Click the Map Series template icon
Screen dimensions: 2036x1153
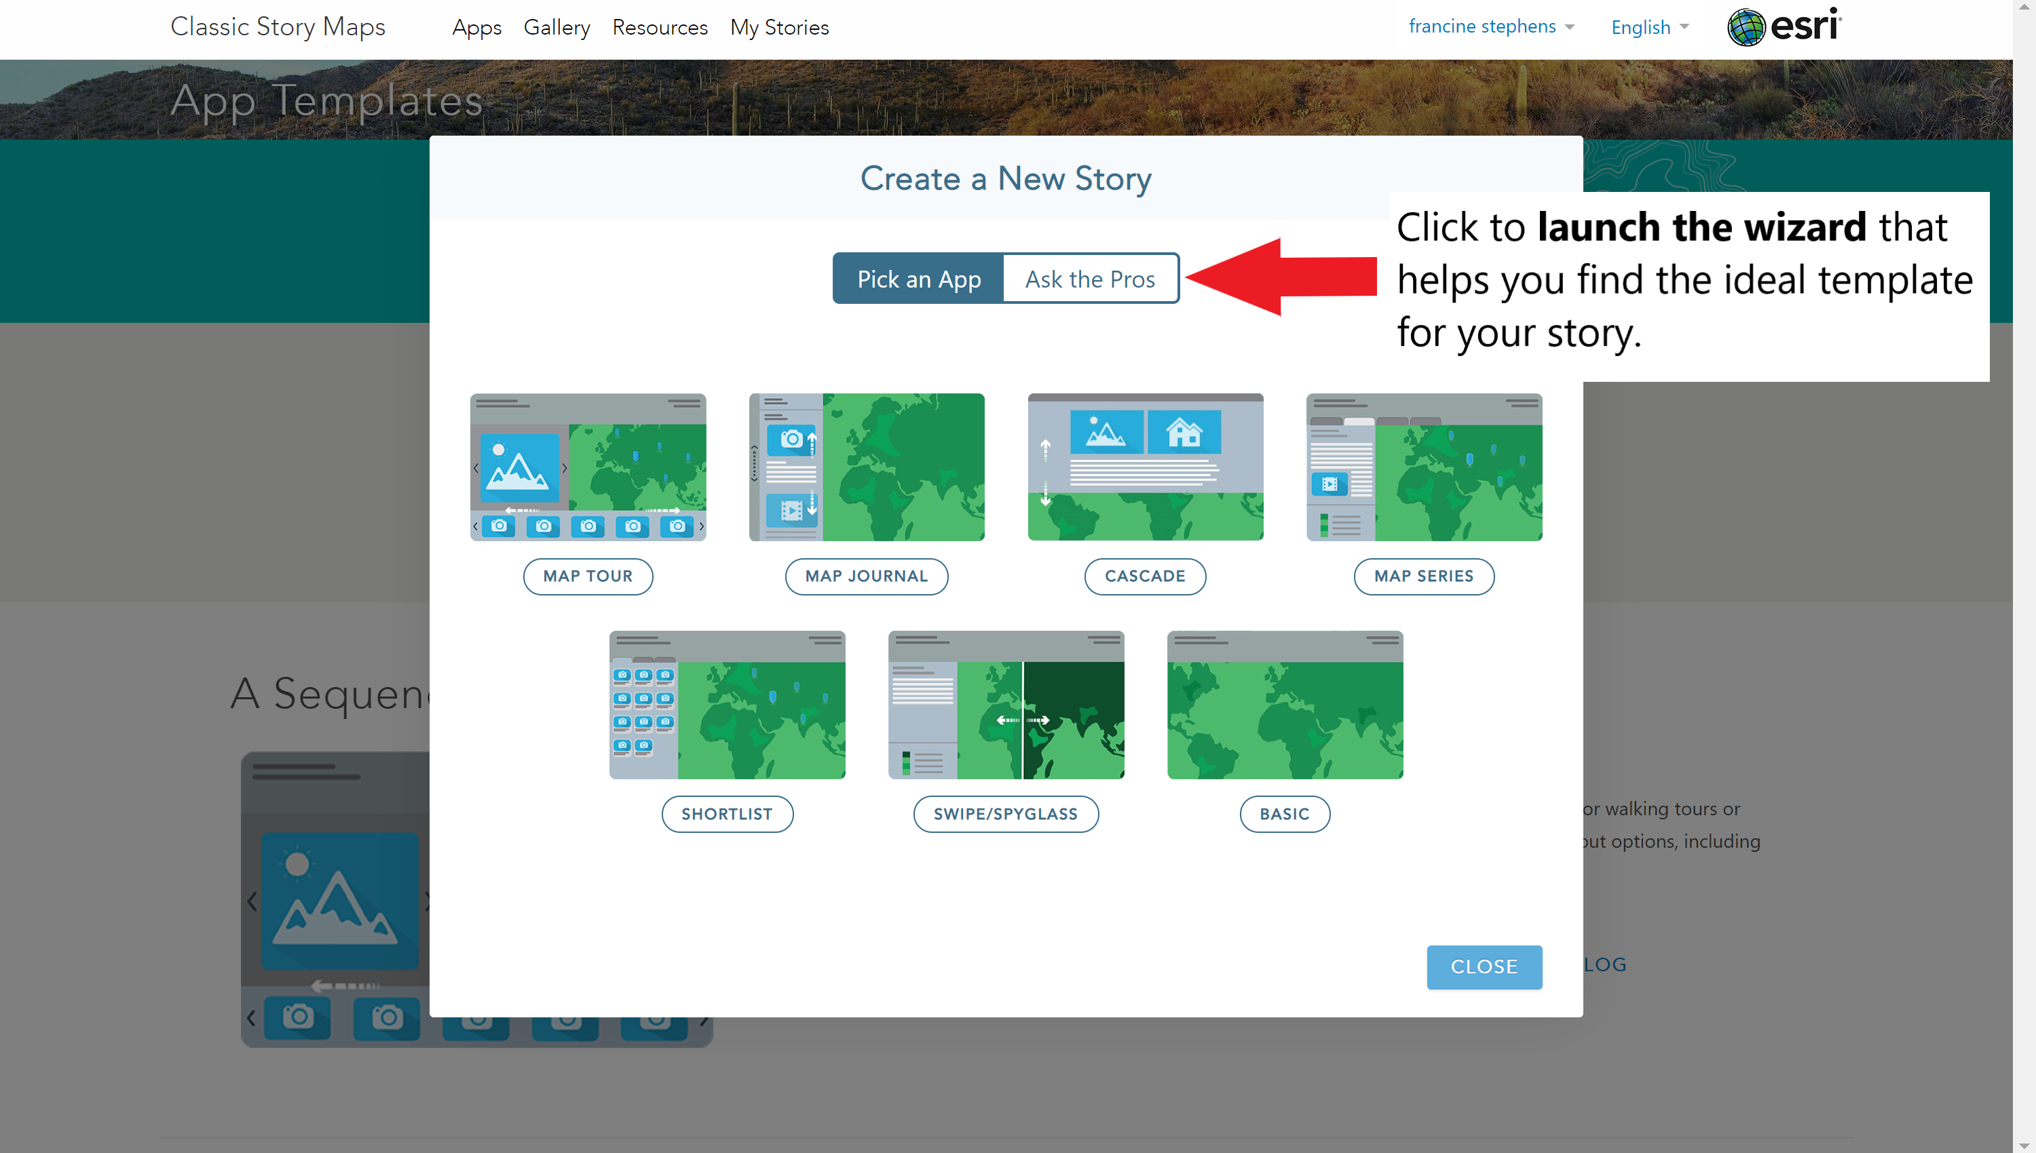coord(1424,468)
